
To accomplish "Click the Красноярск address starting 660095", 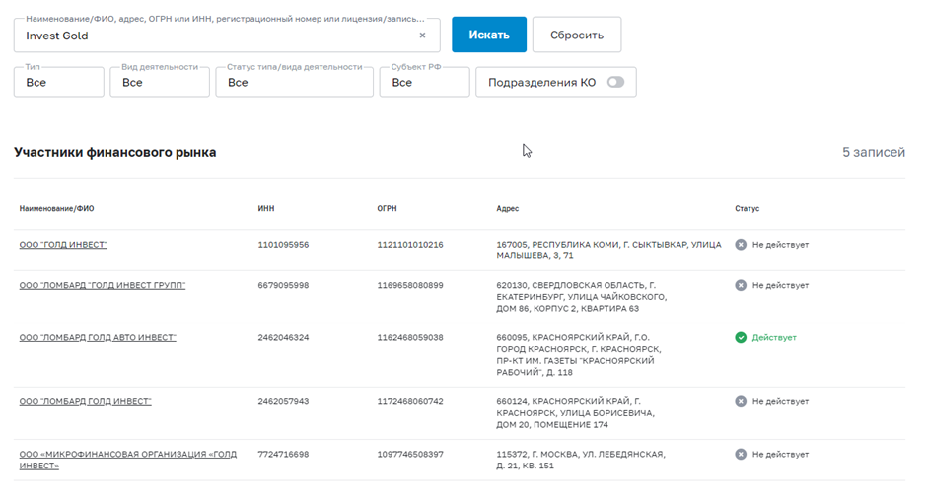I will coord(579,355).
